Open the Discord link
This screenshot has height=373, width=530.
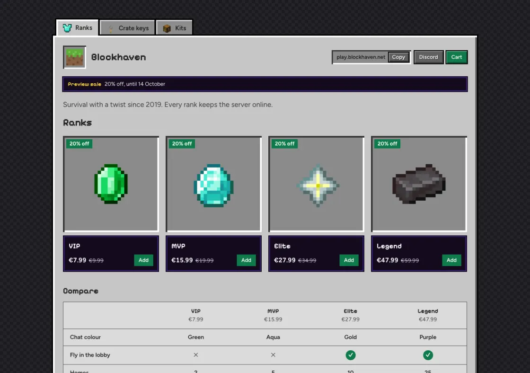428,57
